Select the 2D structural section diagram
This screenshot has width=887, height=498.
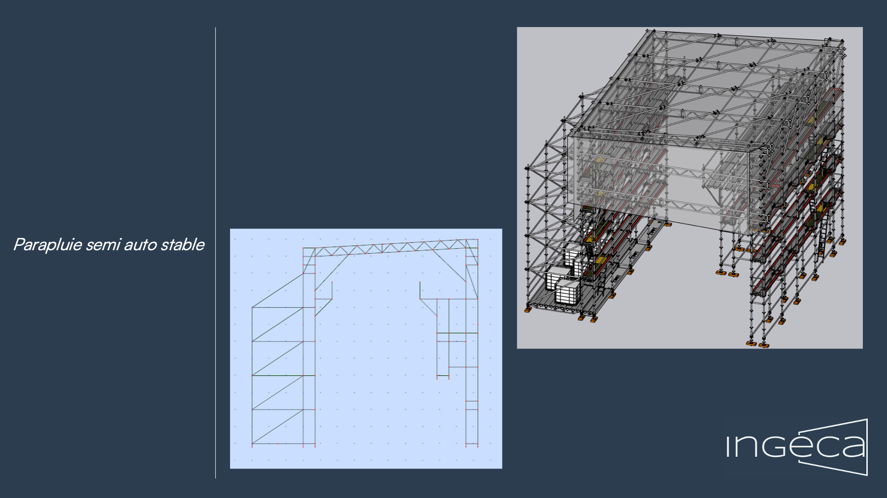365,348
